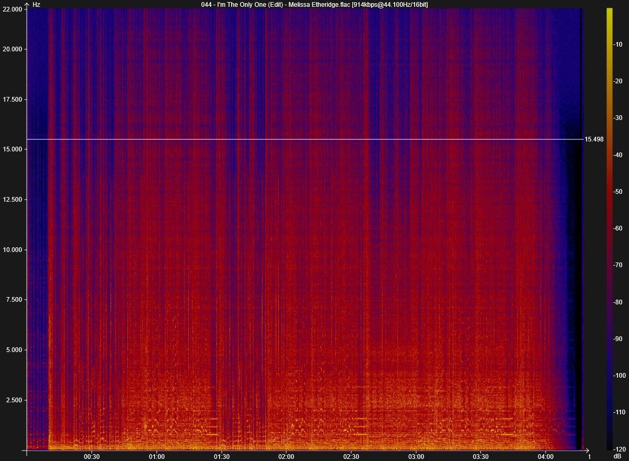Viewport: 629px width, 461px height.
Task: Click the 15.498 frequency cursor readout
Action: coord(594,139)
